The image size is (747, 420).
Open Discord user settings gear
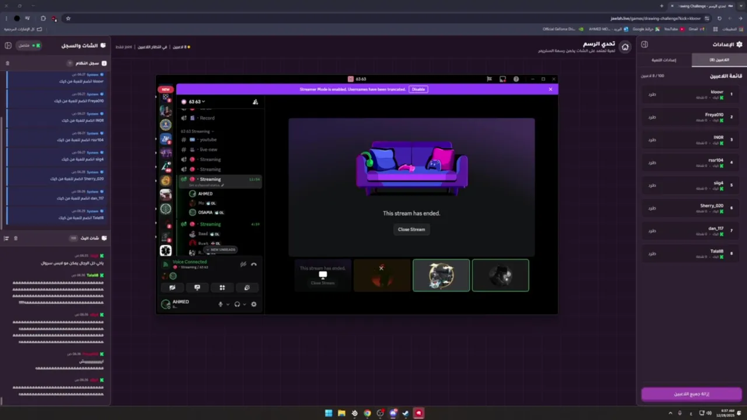(253, 304)
